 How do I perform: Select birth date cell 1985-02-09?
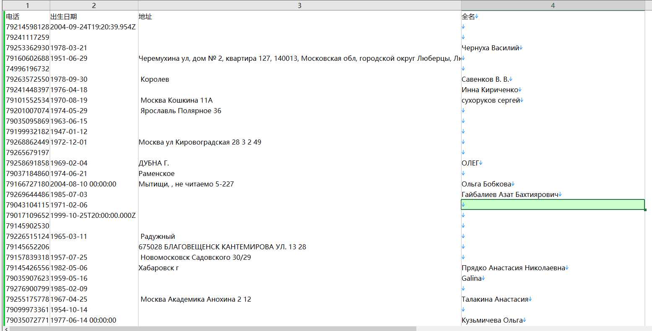point(94,289)
